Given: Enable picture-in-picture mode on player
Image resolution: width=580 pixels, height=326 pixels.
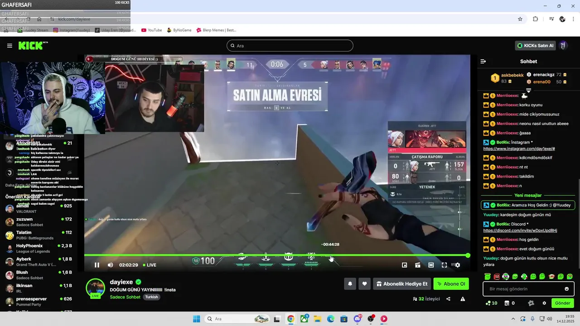Looking at the screenshot, I should 405,265.
